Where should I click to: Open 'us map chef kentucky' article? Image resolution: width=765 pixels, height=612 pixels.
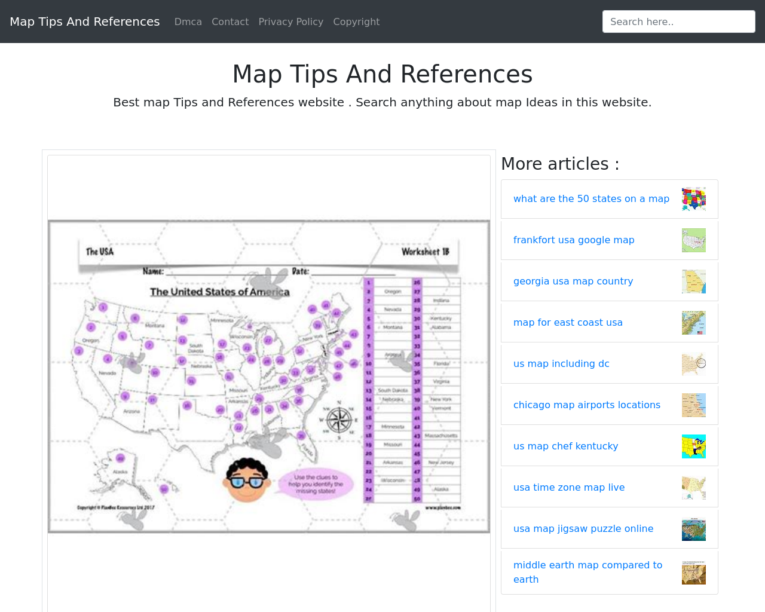565,446
